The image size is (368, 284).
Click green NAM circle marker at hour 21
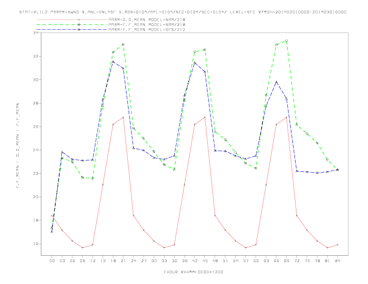pyautogui.click(x=123, y=44)
